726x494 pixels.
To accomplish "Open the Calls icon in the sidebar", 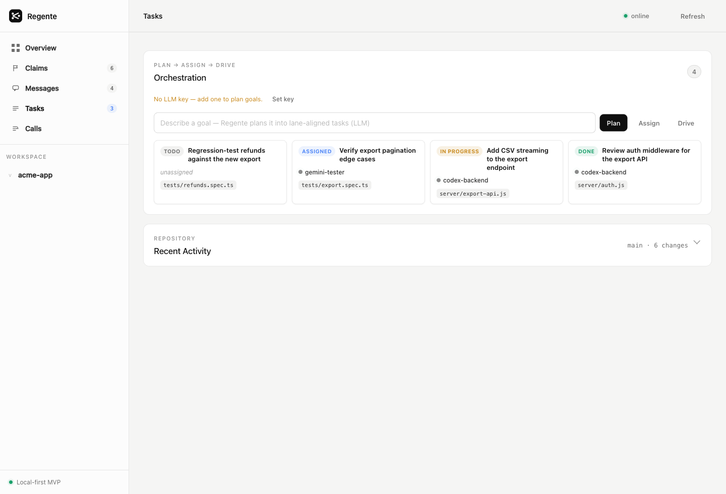I will 16,129.
